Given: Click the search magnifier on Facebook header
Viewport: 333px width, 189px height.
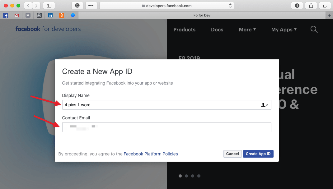Looking at the screenshot, I should click(314, 29).
